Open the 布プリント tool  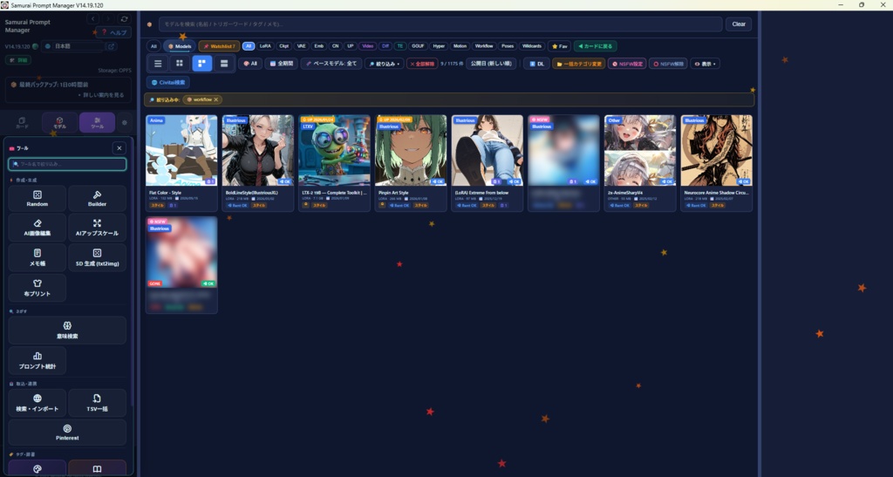(x=37, y=288)
